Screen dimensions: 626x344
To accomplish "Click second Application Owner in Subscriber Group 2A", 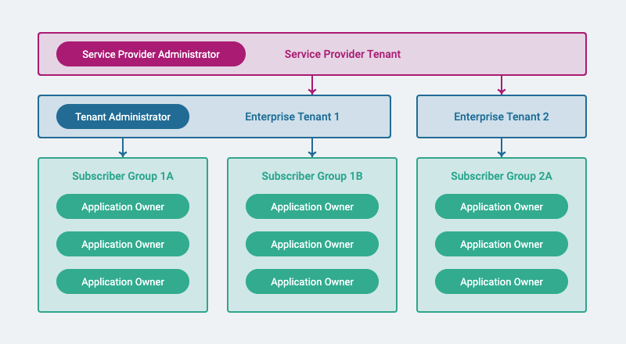I will coord(502,244).
